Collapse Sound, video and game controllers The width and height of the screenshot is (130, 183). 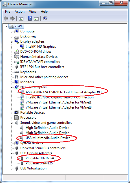click(x=12, y=123)
